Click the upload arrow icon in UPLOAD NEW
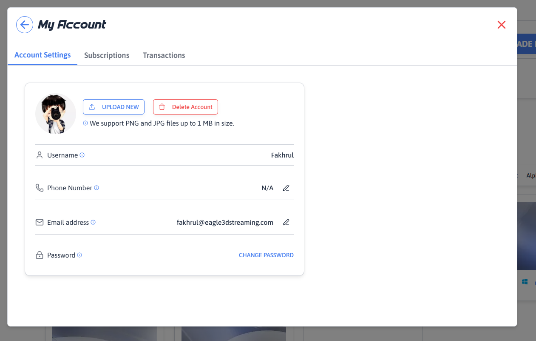Image resolution: width=536 pixels, height=341 pixels. [92, 107]
